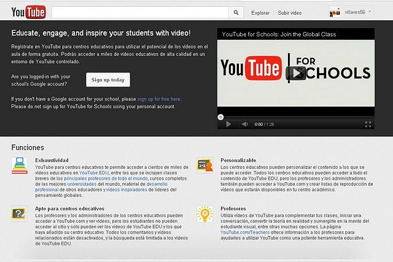This screenshot has width=393, height=262.
Task: Open the universidades link
Action: 82,184
